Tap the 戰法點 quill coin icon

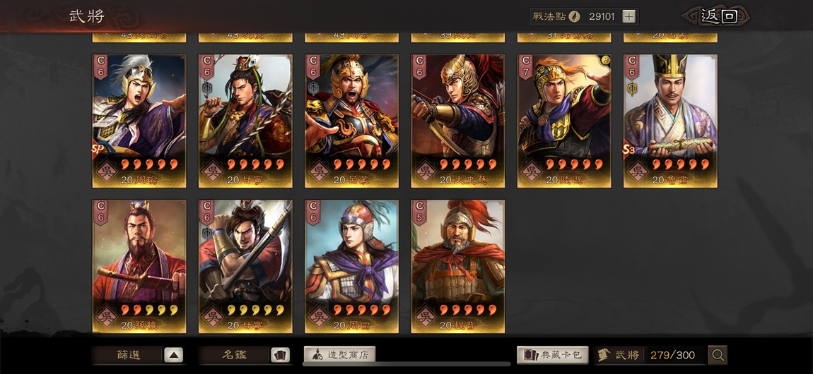point(574,16)
